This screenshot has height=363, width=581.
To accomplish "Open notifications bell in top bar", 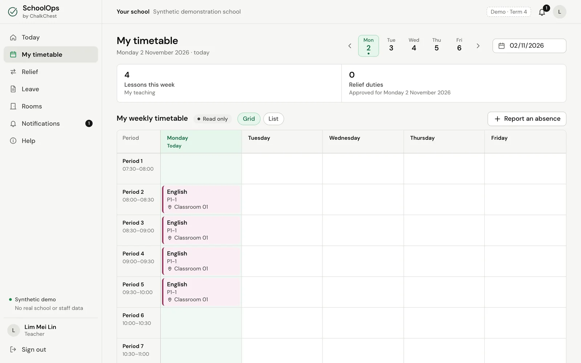I will tap(542, 12).
